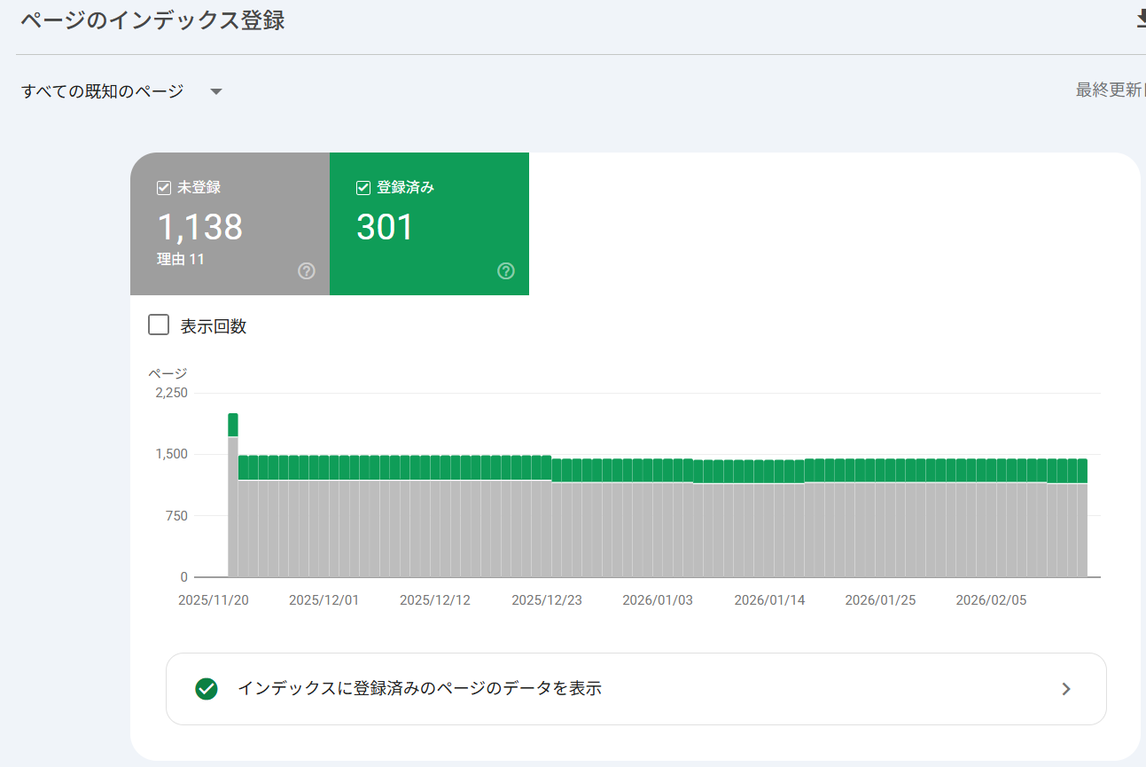The height and width of the screenshot is (767, 1146).
Task: Click the 理由 11 text on gray card
Action: pos(181,259)
